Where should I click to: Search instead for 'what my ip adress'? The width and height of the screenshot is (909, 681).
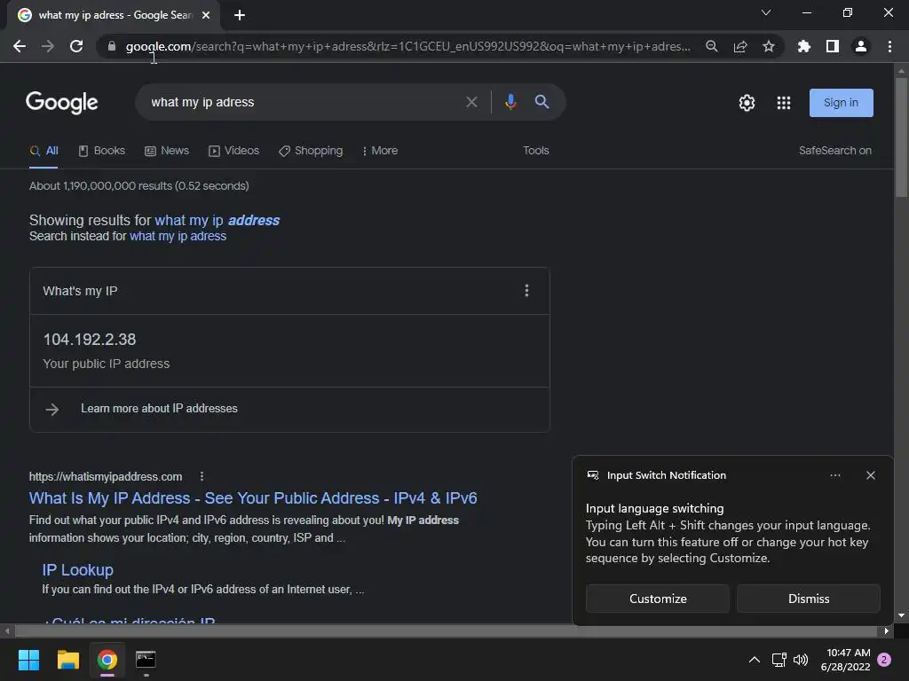(x=178, y=236)
